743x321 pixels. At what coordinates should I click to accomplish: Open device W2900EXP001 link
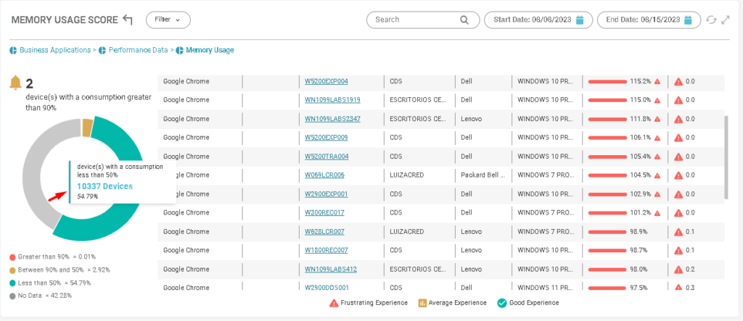coord(326,194)
